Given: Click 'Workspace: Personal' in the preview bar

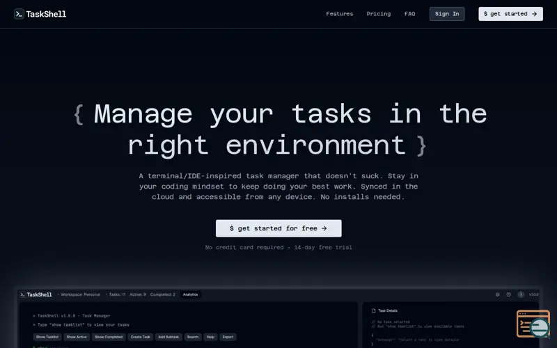Looking at the screenshot, I should pos(80,294).
